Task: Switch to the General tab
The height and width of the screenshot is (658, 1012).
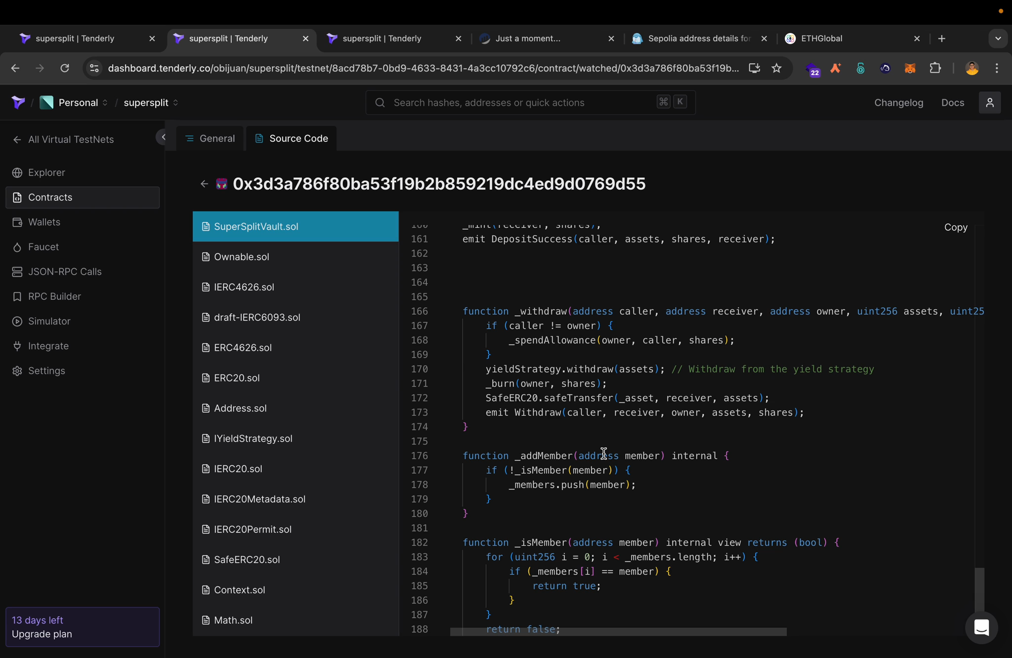Action: (x=211, y=138)
